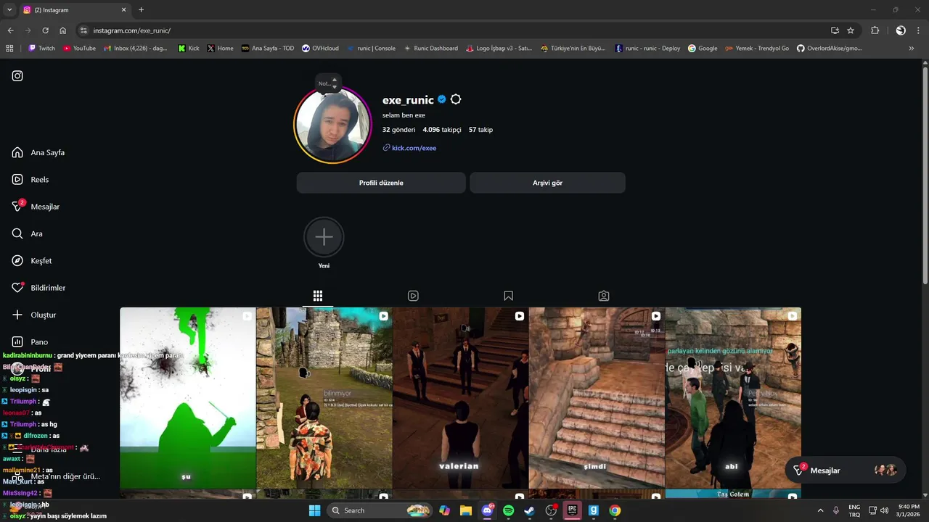
Task: Select the posts grid tab
Action: click(318, 296)
